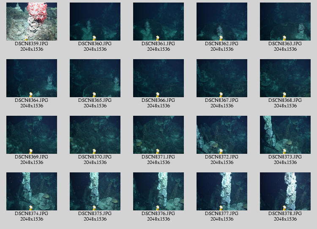317x229 pixels.
Task: Open the DSCN8375.JPG chimney photo
Action: [95, 191]
